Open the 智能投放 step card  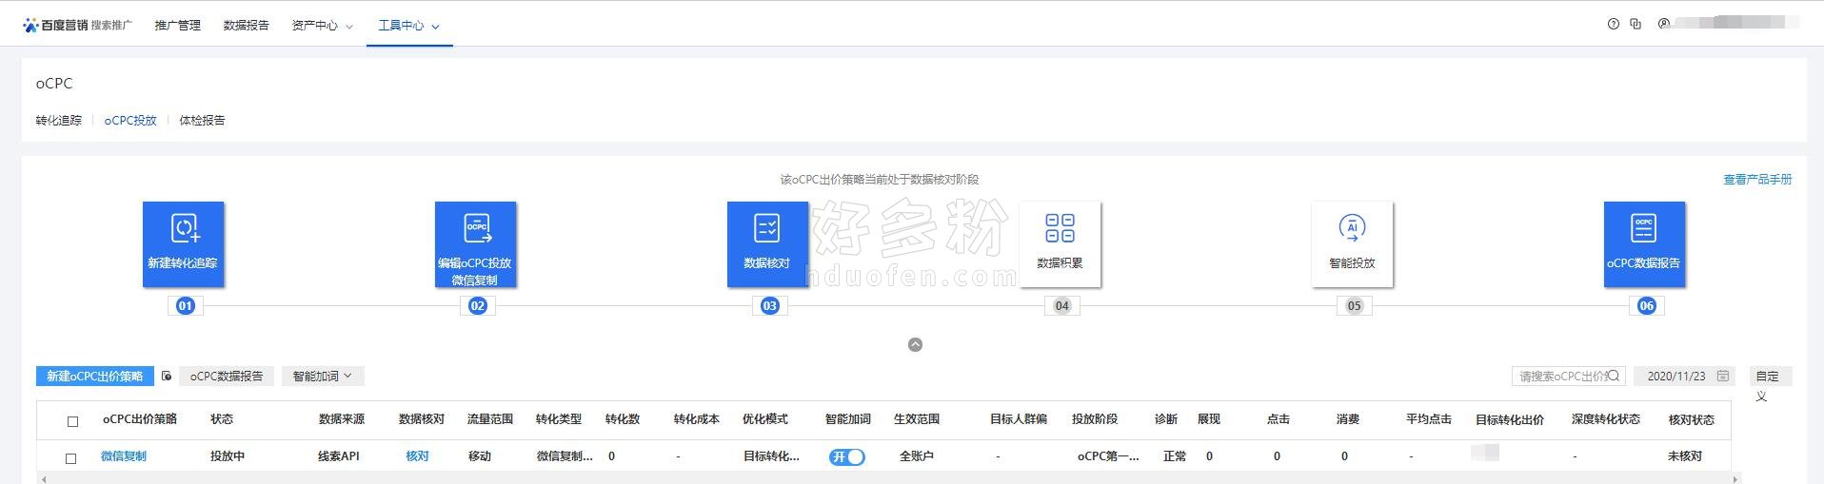click(x=1352, y=244)
